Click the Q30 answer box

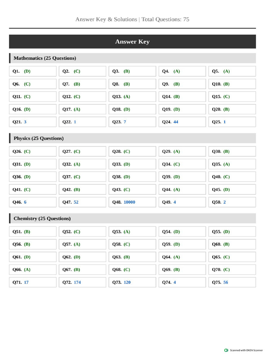tap(232, 151)
